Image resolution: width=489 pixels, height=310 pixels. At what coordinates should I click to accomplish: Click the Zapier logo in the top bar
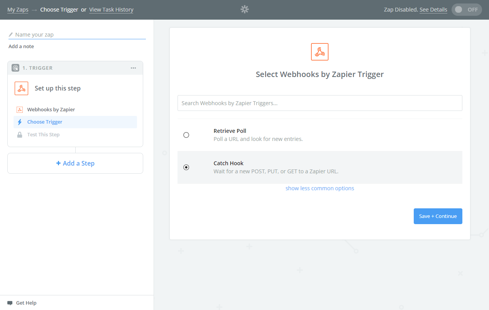[x=244, y=9]
